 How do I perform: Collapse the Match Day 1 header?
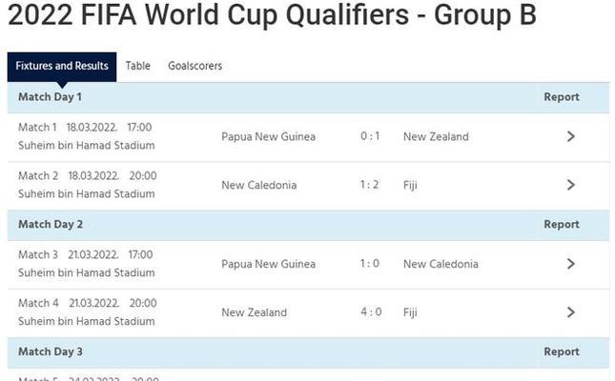coord(308,97)
